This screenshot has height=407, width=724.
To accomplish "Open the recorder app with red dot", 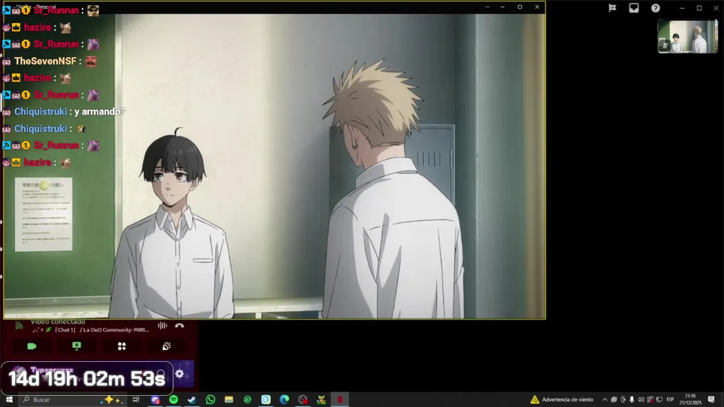I will point(303,400).
